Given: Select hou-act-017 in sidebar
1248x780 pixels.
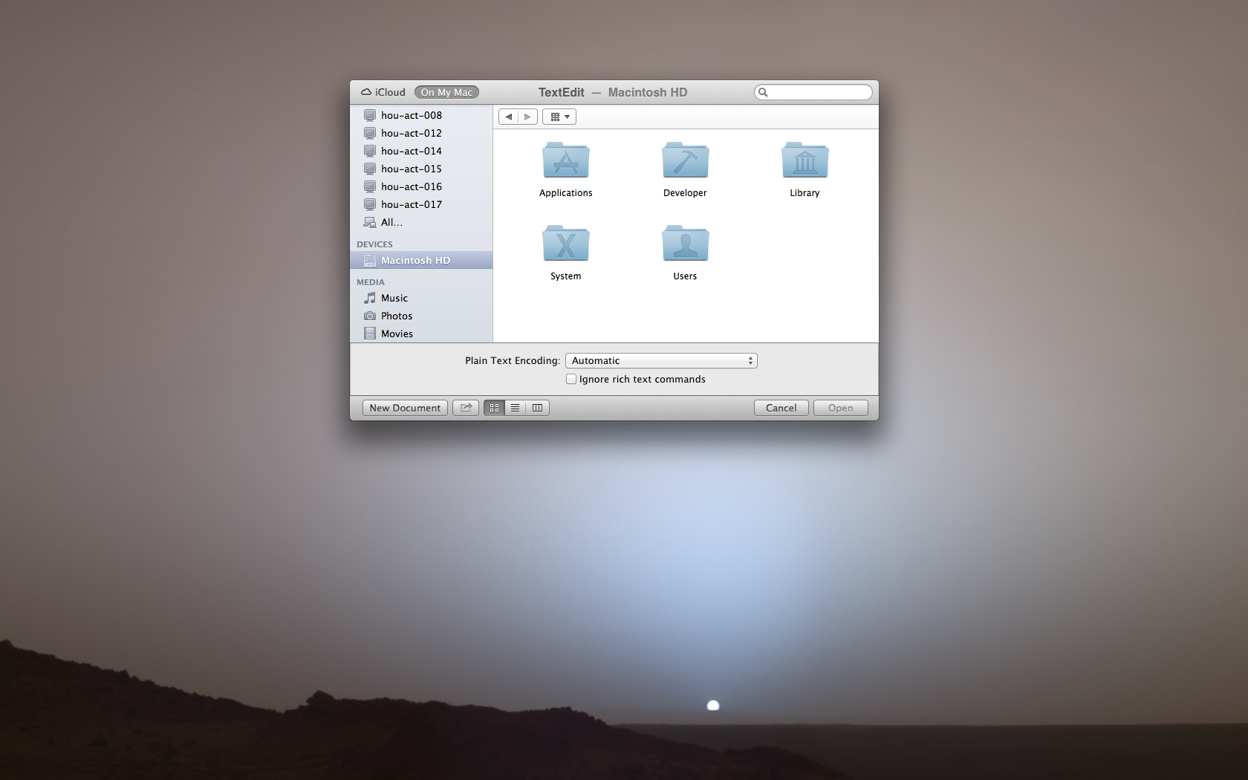Looking at the screenshot, I should 421,204.
